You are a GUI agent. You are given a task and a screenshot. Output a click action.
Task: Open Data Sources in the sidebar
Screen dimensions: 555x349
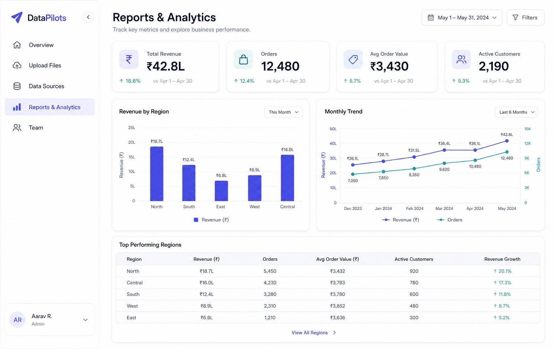(50, 86)
